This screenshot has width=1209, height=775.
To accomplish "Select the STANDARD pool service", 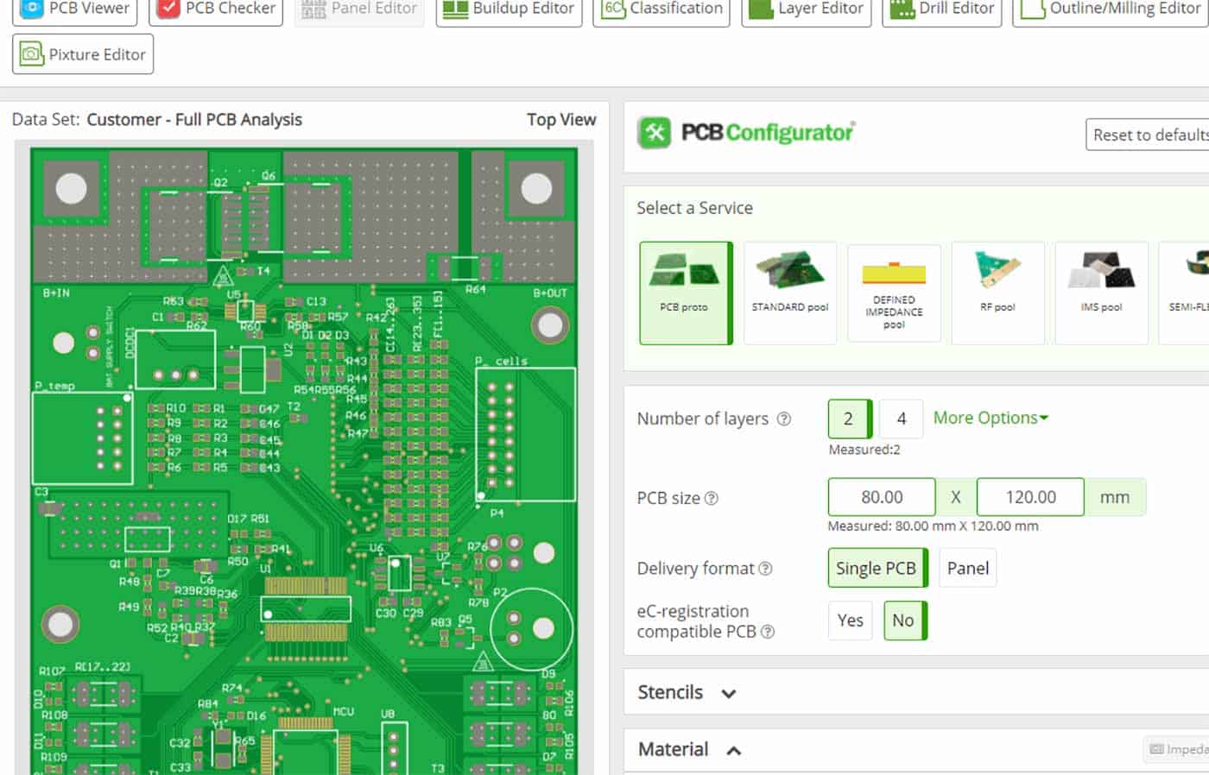I will [789, 293].
